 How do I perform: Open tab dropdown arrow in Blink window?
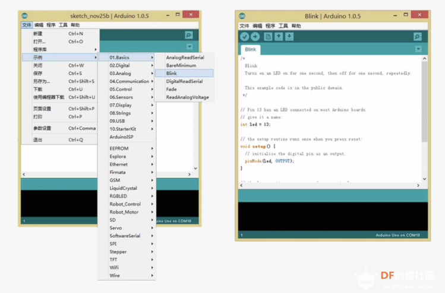(x=418, y=49)
